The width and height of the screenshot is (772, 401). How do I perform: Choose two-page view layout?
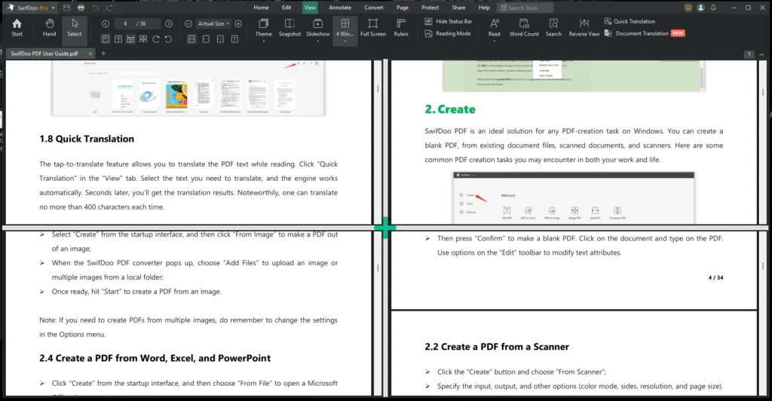[x=118, y=39]
